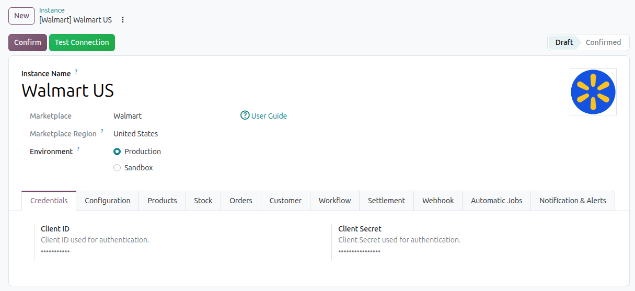Image resolution: width=635 pixels, height=291 pixels.
Task: Click 'Client Secret used for authentication.' text
Action: point(399,240)
